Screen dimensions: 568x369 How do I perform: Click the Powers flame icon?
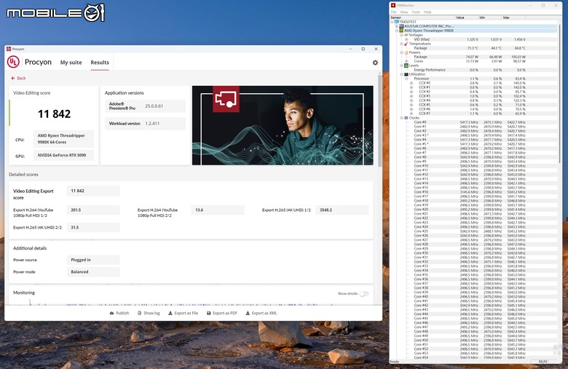coord(406,52)
